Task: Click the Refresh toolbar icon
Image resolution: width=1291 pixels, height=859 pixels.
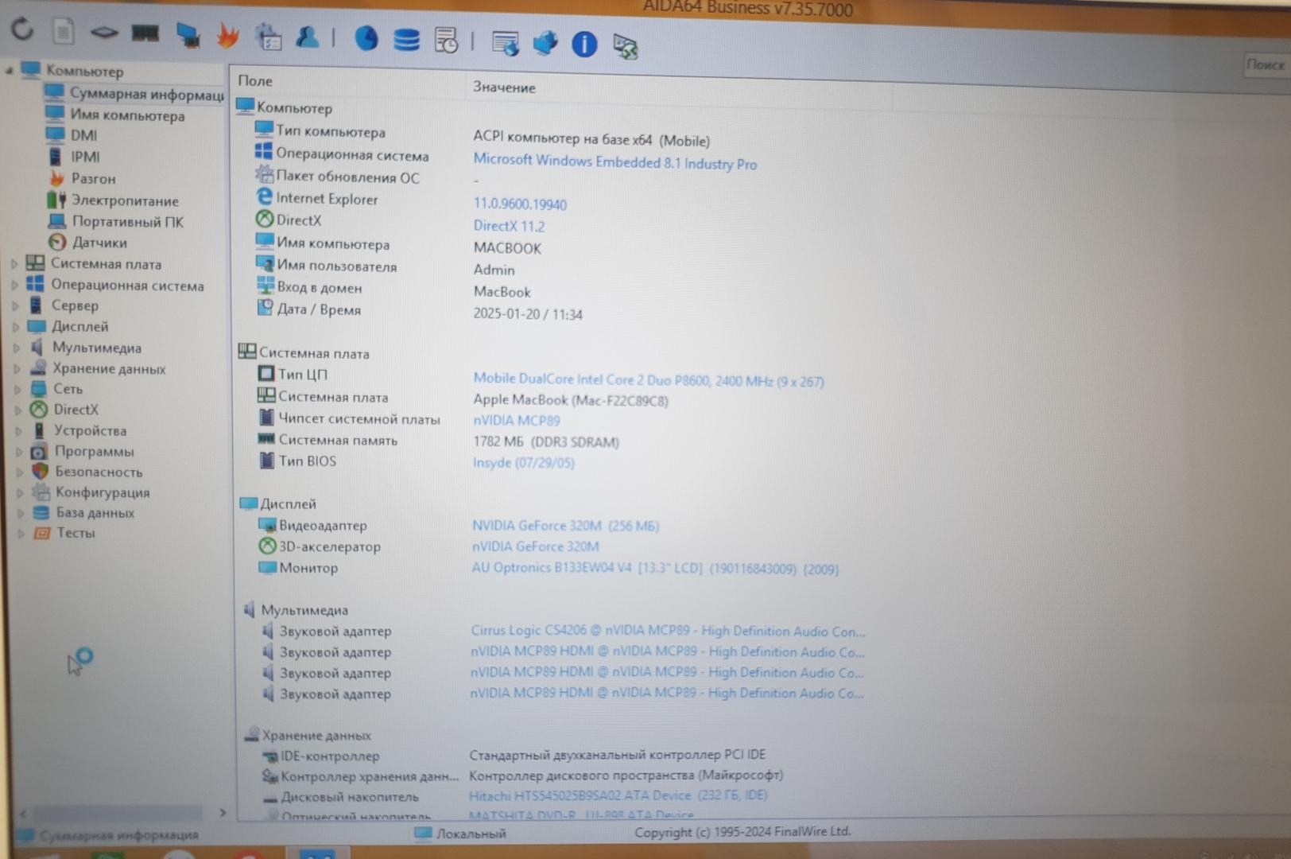Action: coord(22,30)
